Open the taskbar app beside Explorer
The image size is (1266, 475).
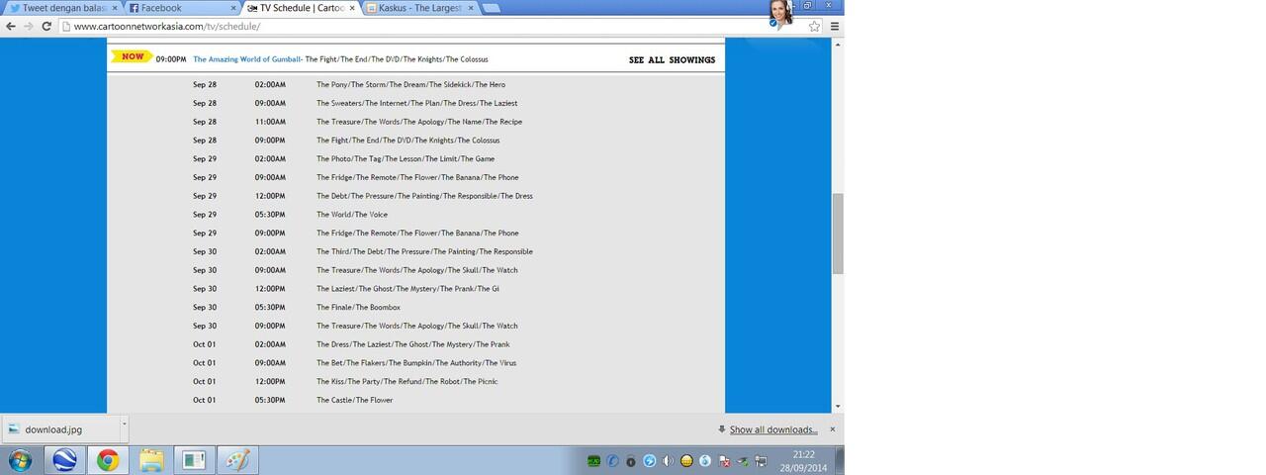194,460
